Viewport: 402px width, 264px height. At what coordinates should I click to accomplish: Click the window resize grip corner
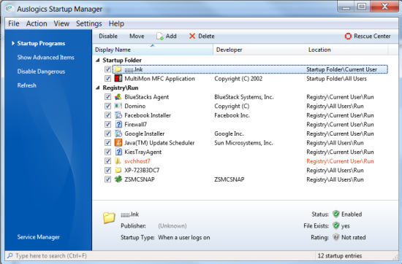click(x=395, y=257)
